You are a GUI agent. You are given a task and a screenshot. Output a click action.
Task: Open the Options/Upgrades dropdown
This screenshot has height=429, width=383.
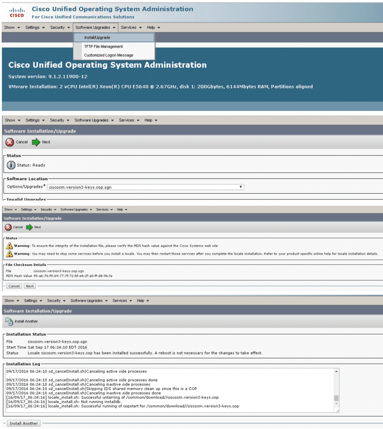click(241, 187)
